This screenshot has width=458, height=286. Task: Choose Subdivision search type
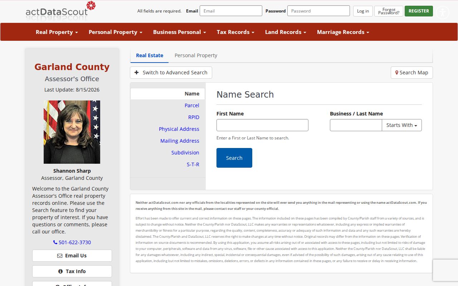pos(185,153)
